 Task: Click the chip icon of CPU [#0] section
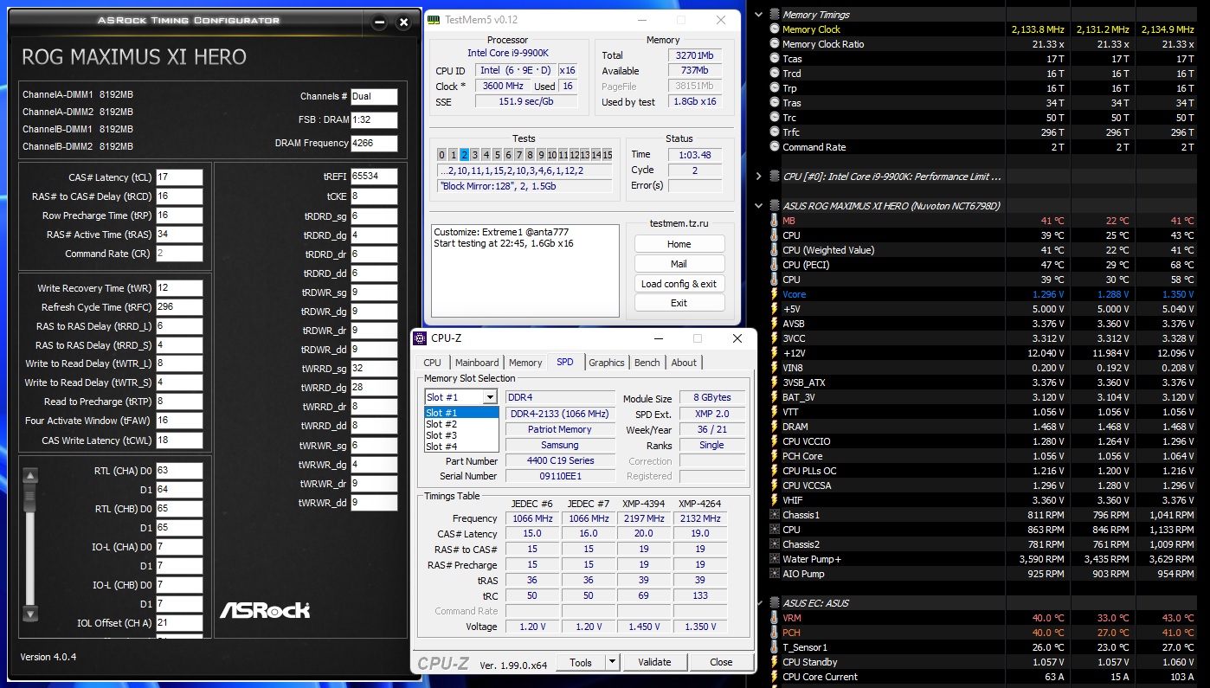click(x=775, y=177)
